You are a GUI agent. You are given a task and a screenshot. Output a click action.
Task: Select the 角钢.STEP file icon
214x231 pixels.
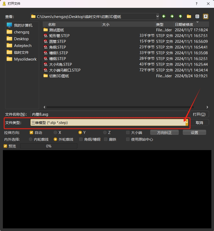pos(46,47)
